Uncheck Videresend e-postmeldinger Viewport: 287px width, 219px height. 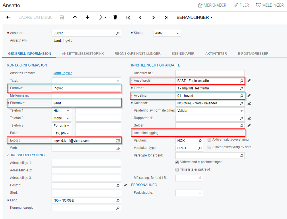point(177,162)
